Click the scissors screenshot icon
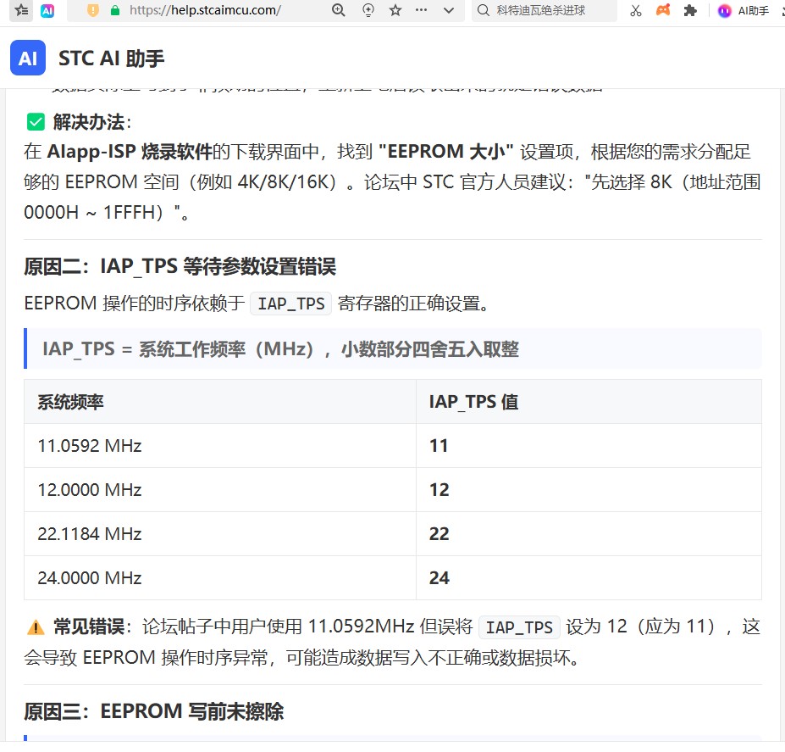Screen dimensions: 785x752 [636, 10]
